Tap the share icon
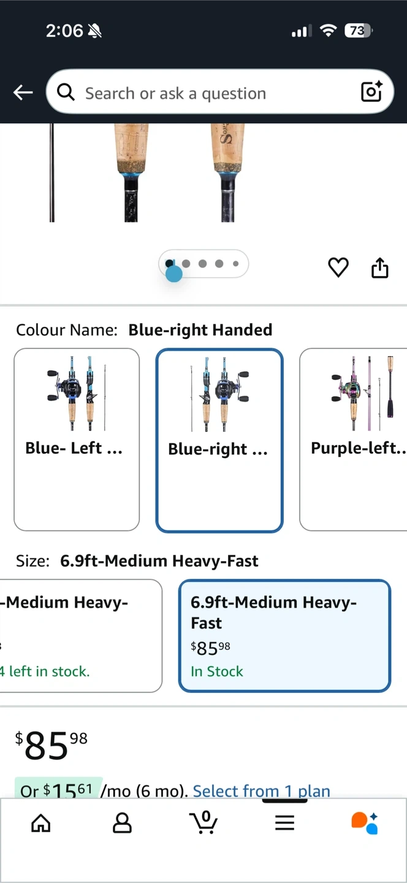 (x=380, y=267)
